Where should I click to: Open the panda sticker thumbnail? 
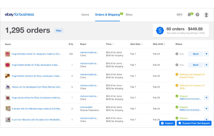[x=8, y=98]
